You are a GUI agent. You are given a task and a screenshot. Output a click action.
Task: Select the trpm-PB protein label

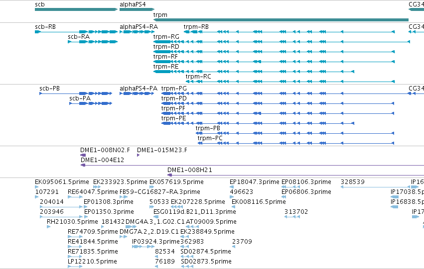(x=208, y=128)
